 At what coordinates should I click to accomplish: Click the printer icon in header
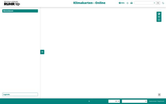coord(131,3)
